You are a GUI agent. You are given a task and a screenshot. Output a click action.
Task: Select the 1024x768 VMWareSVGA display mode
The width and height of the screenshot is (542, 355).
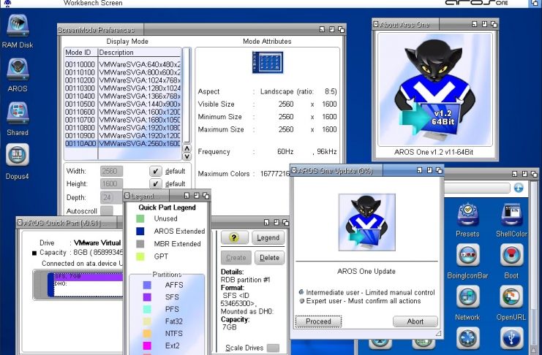(121, 80)
